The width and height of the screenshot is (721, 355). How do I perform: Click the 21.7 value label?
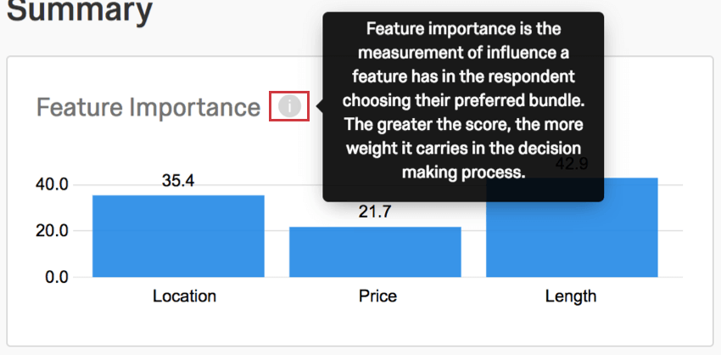point(375,211)
